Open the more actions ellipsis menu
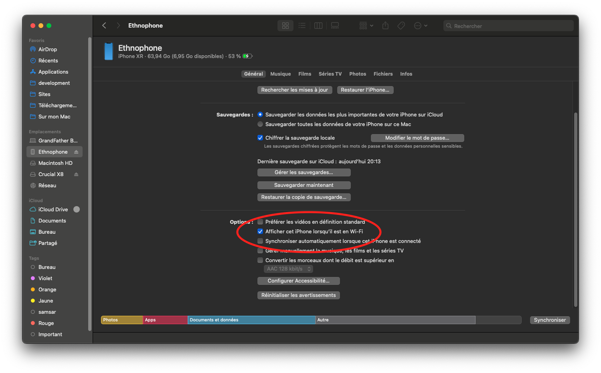 pyautogui.click(x=421, y=26)
